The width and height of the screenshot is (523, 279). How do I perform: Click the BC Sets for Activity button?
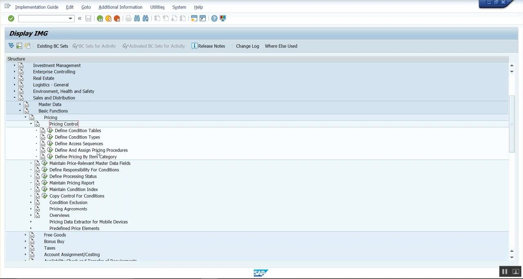click(94, 46)
